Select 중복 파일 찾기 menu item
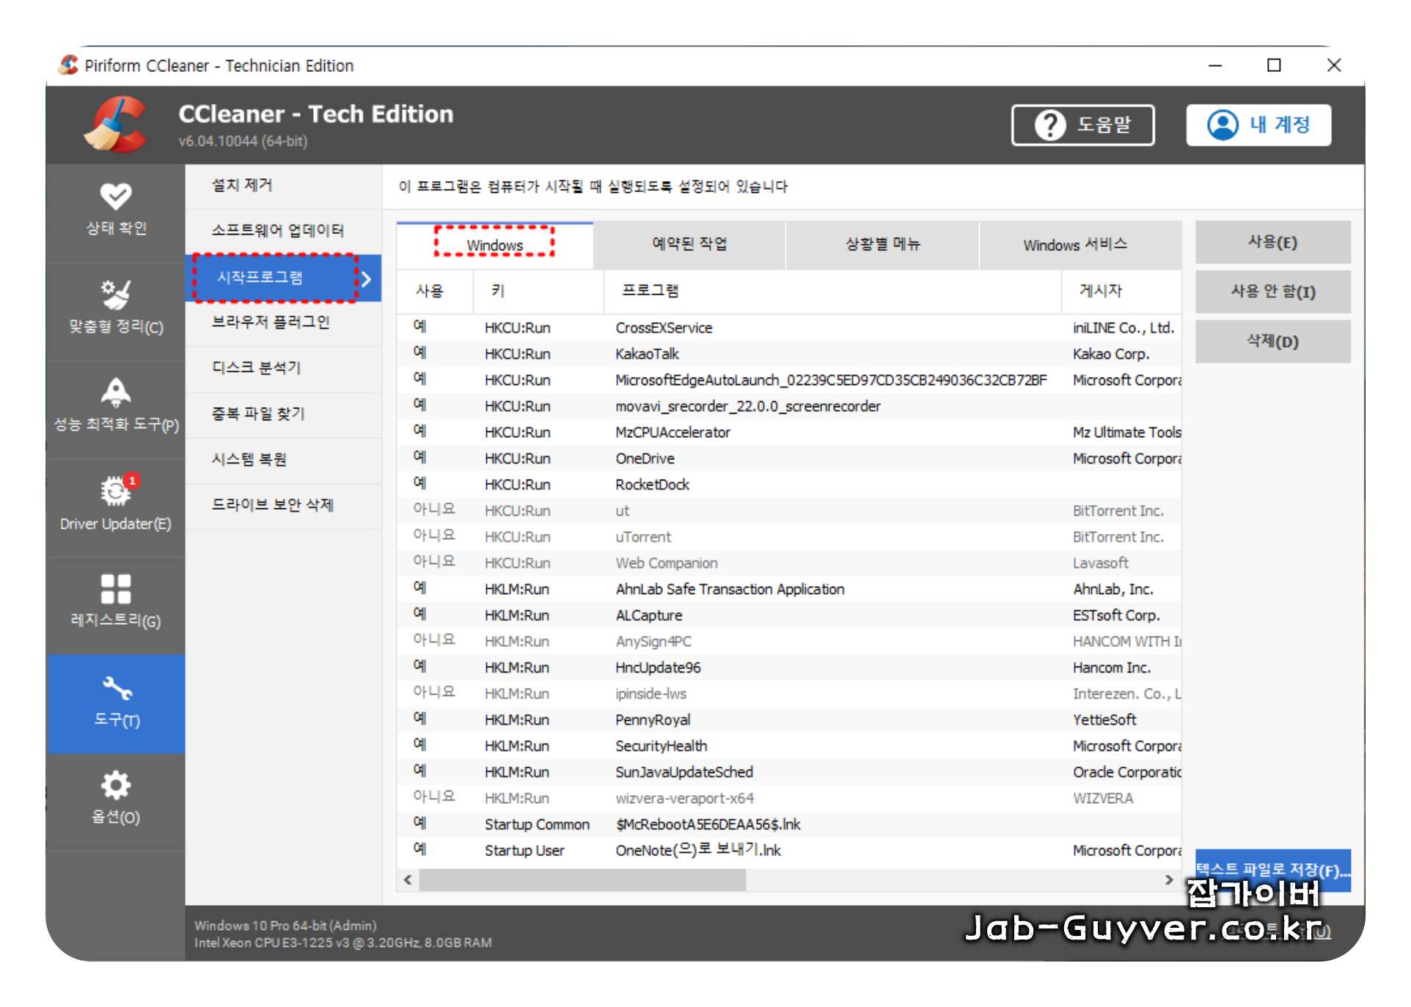 pos(258,414)
